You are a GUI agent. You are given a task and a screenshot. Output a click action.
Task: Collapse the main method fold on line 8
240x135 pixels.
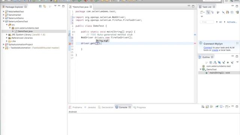tap(74, 32)
